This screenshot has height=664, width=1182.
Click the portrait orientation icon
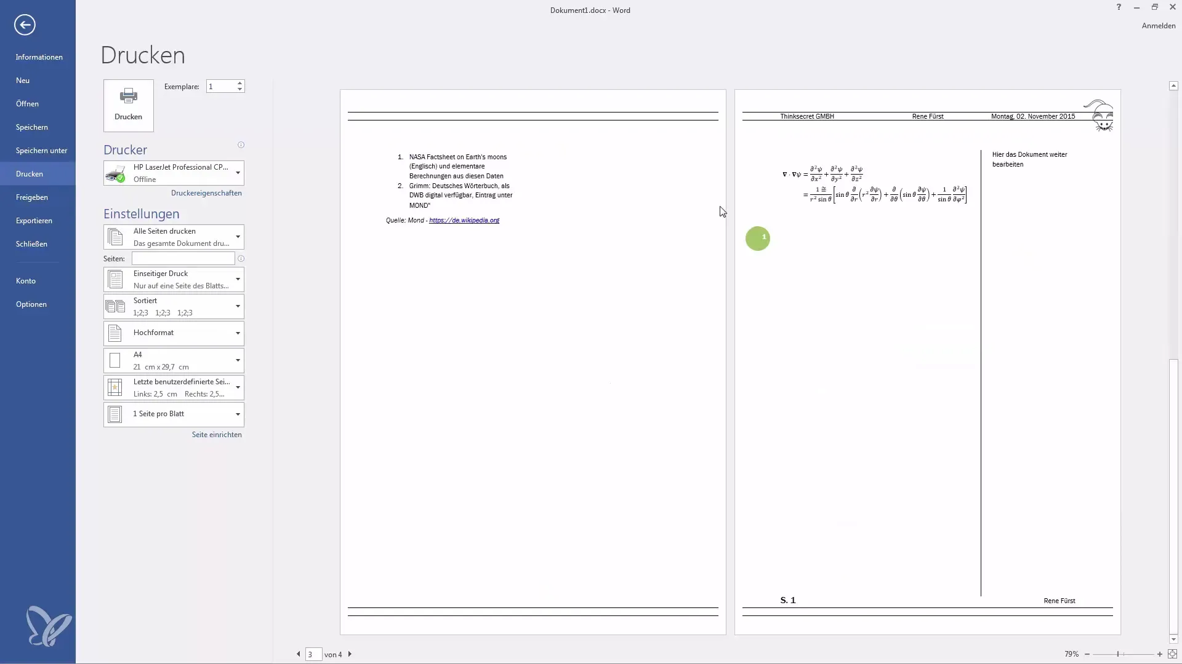tap(115, 333)
